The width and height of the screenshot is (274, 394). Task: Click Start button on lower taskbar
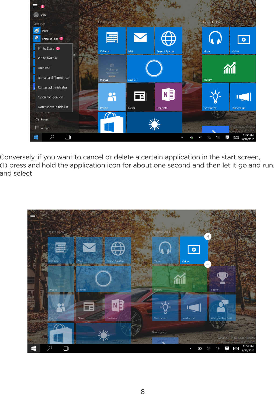[x=34, y=348]
